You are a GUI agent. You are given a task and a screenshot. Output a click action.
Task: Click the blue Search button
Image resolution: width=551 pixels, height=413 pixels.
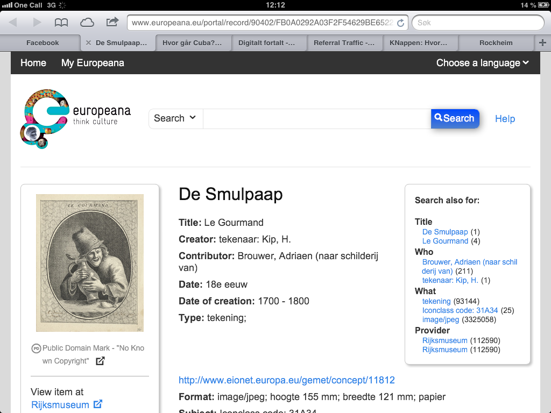(x=455, y=118)
